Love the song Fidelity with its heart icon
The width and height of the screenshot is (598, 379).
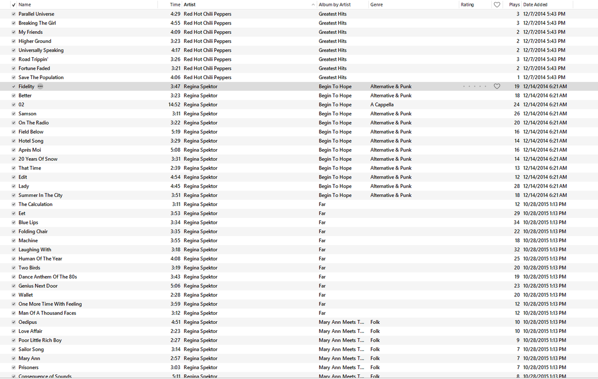496,87
